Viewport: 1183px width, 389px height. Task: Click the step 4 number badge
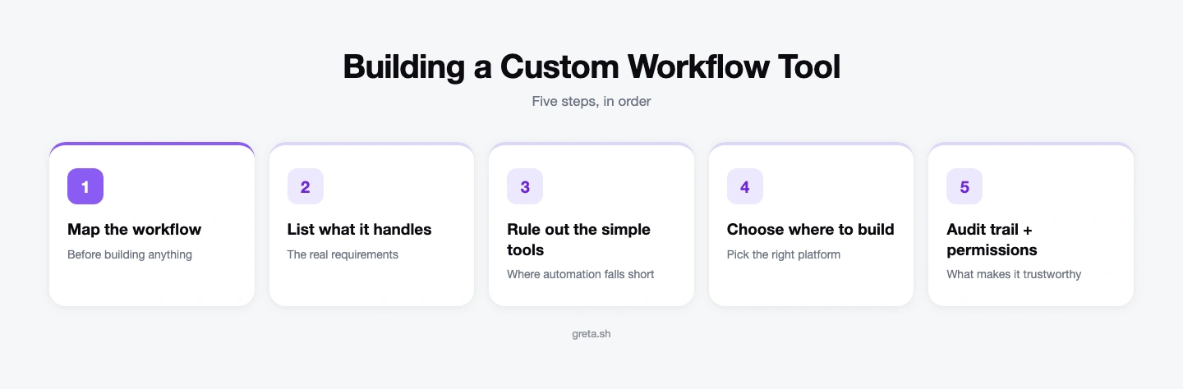coord(745,186)
